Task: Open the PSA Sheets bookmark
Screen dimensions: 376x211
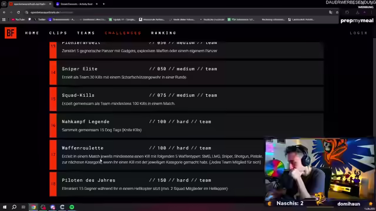Action: (x=241, y=19)
